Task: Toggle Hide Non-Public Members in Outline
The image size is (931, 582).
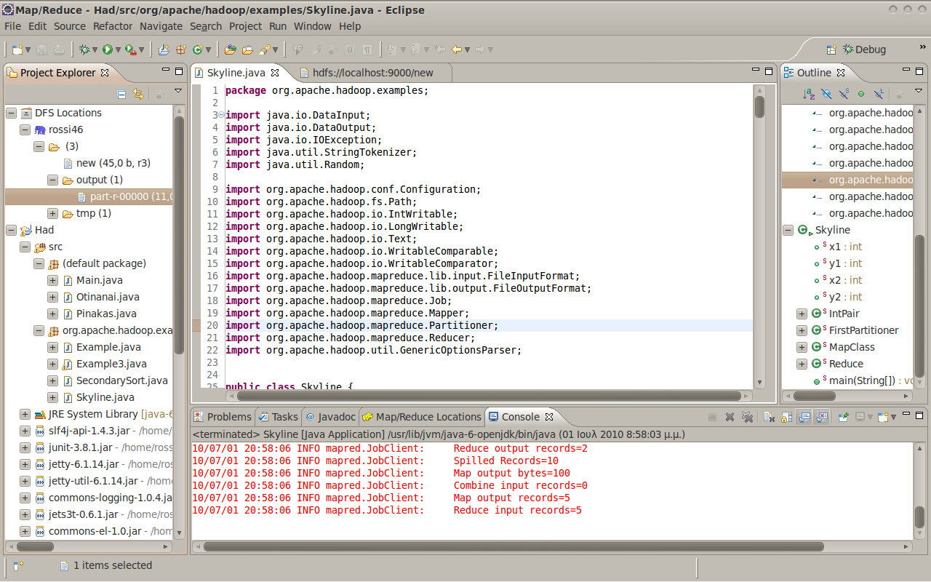Action: pos(861,94)
